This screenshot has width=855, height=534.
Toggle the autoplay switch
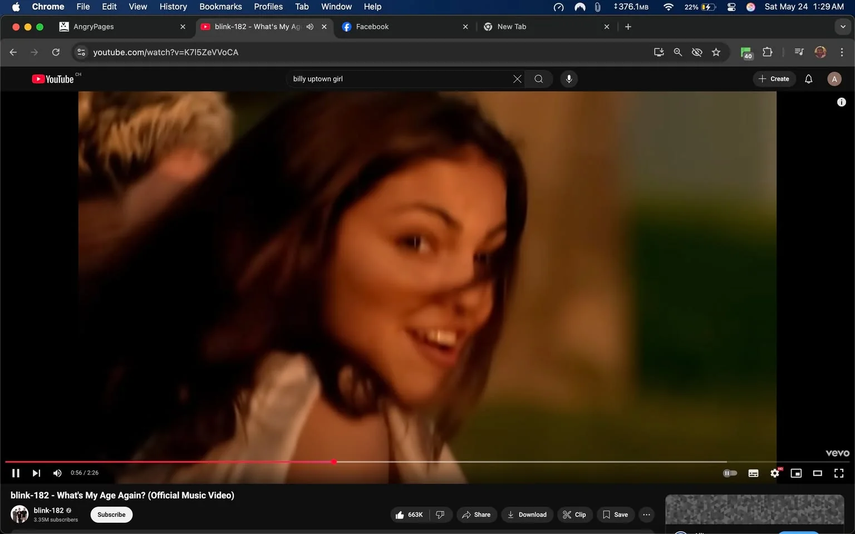[730, 473]
